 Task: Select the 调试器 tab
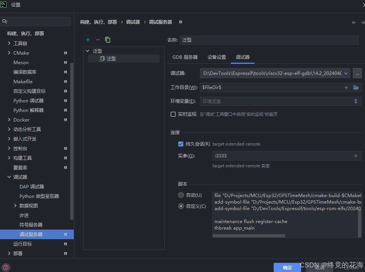click(x=243, y=57)
